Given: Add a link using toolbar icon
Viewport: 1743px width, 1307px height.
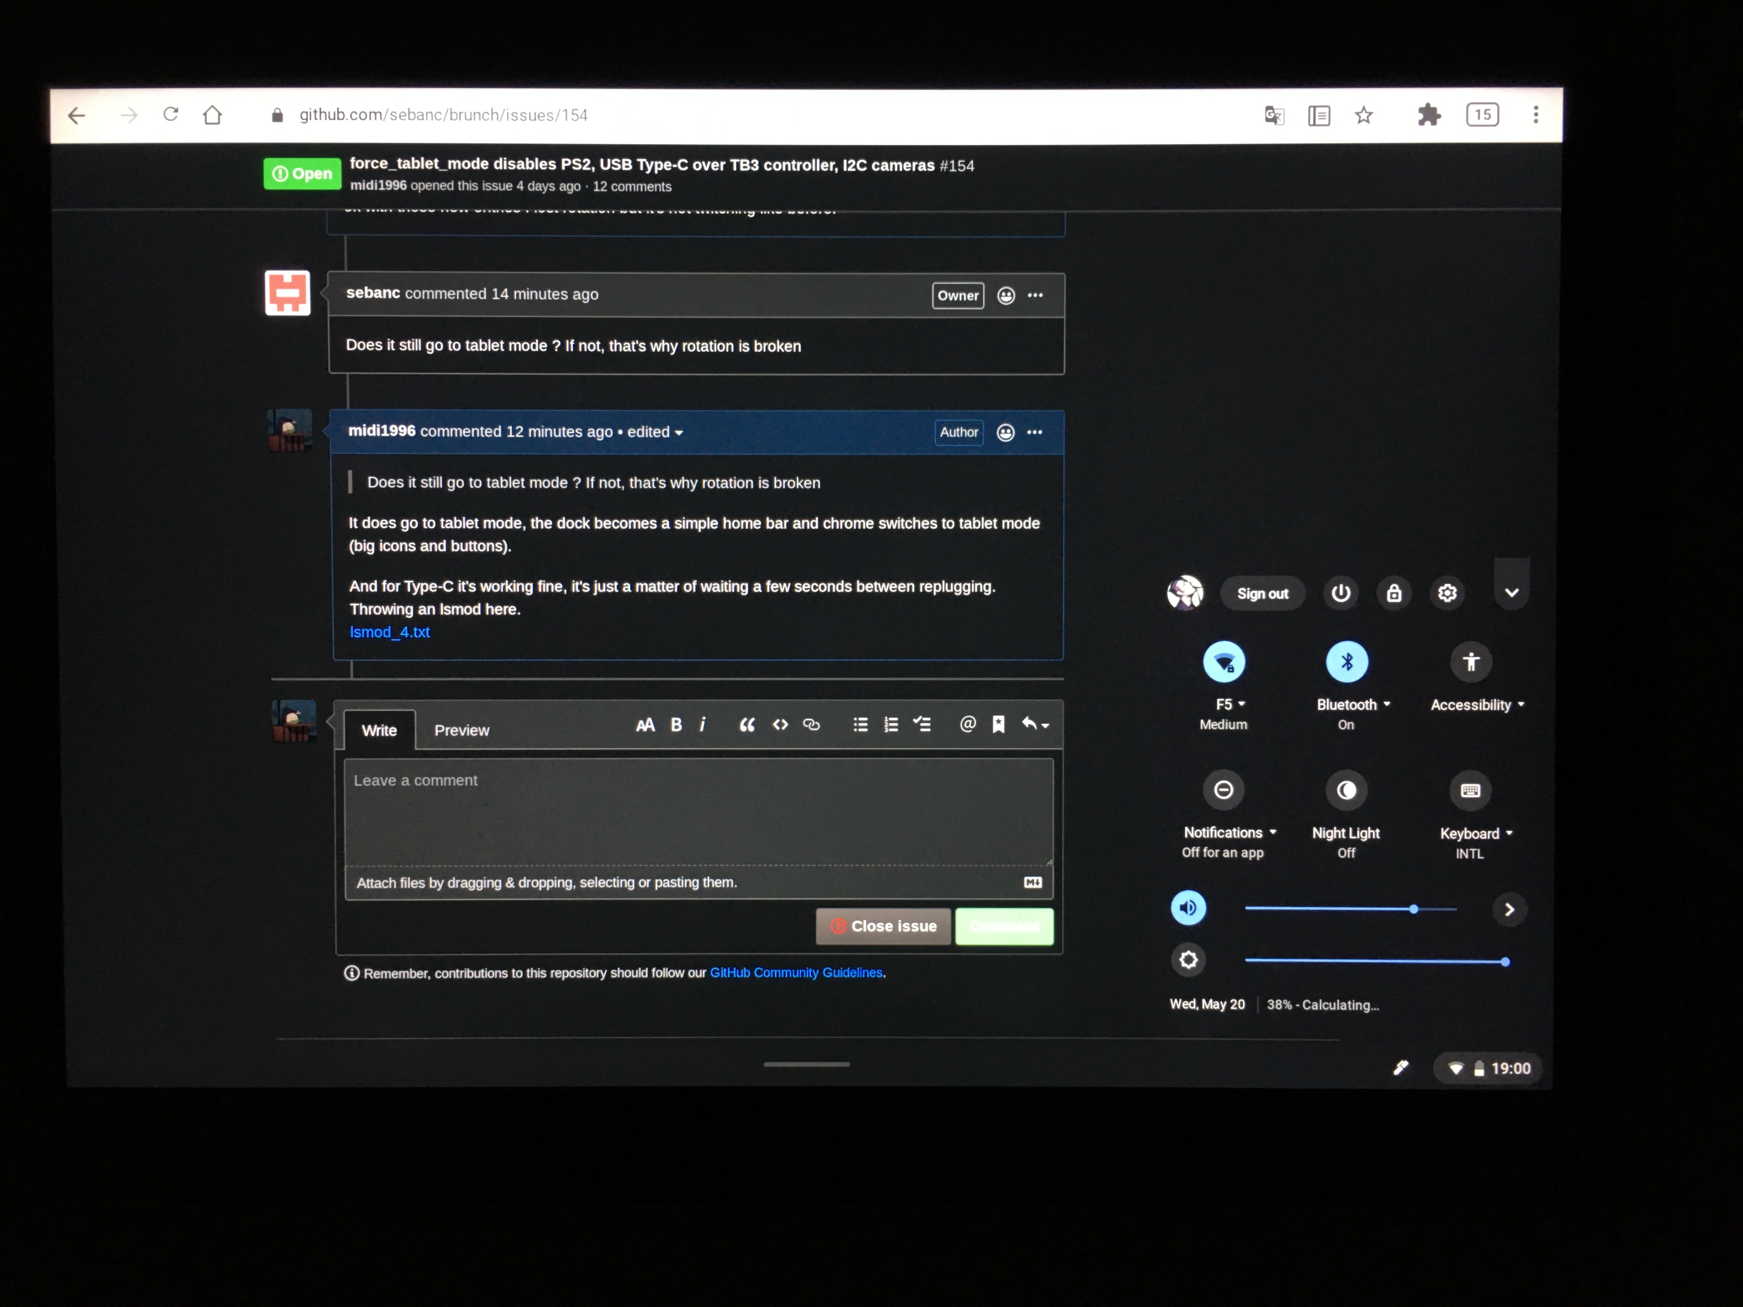Looking at the screenshot, I should pyautogui.click(x=811, y=725).
